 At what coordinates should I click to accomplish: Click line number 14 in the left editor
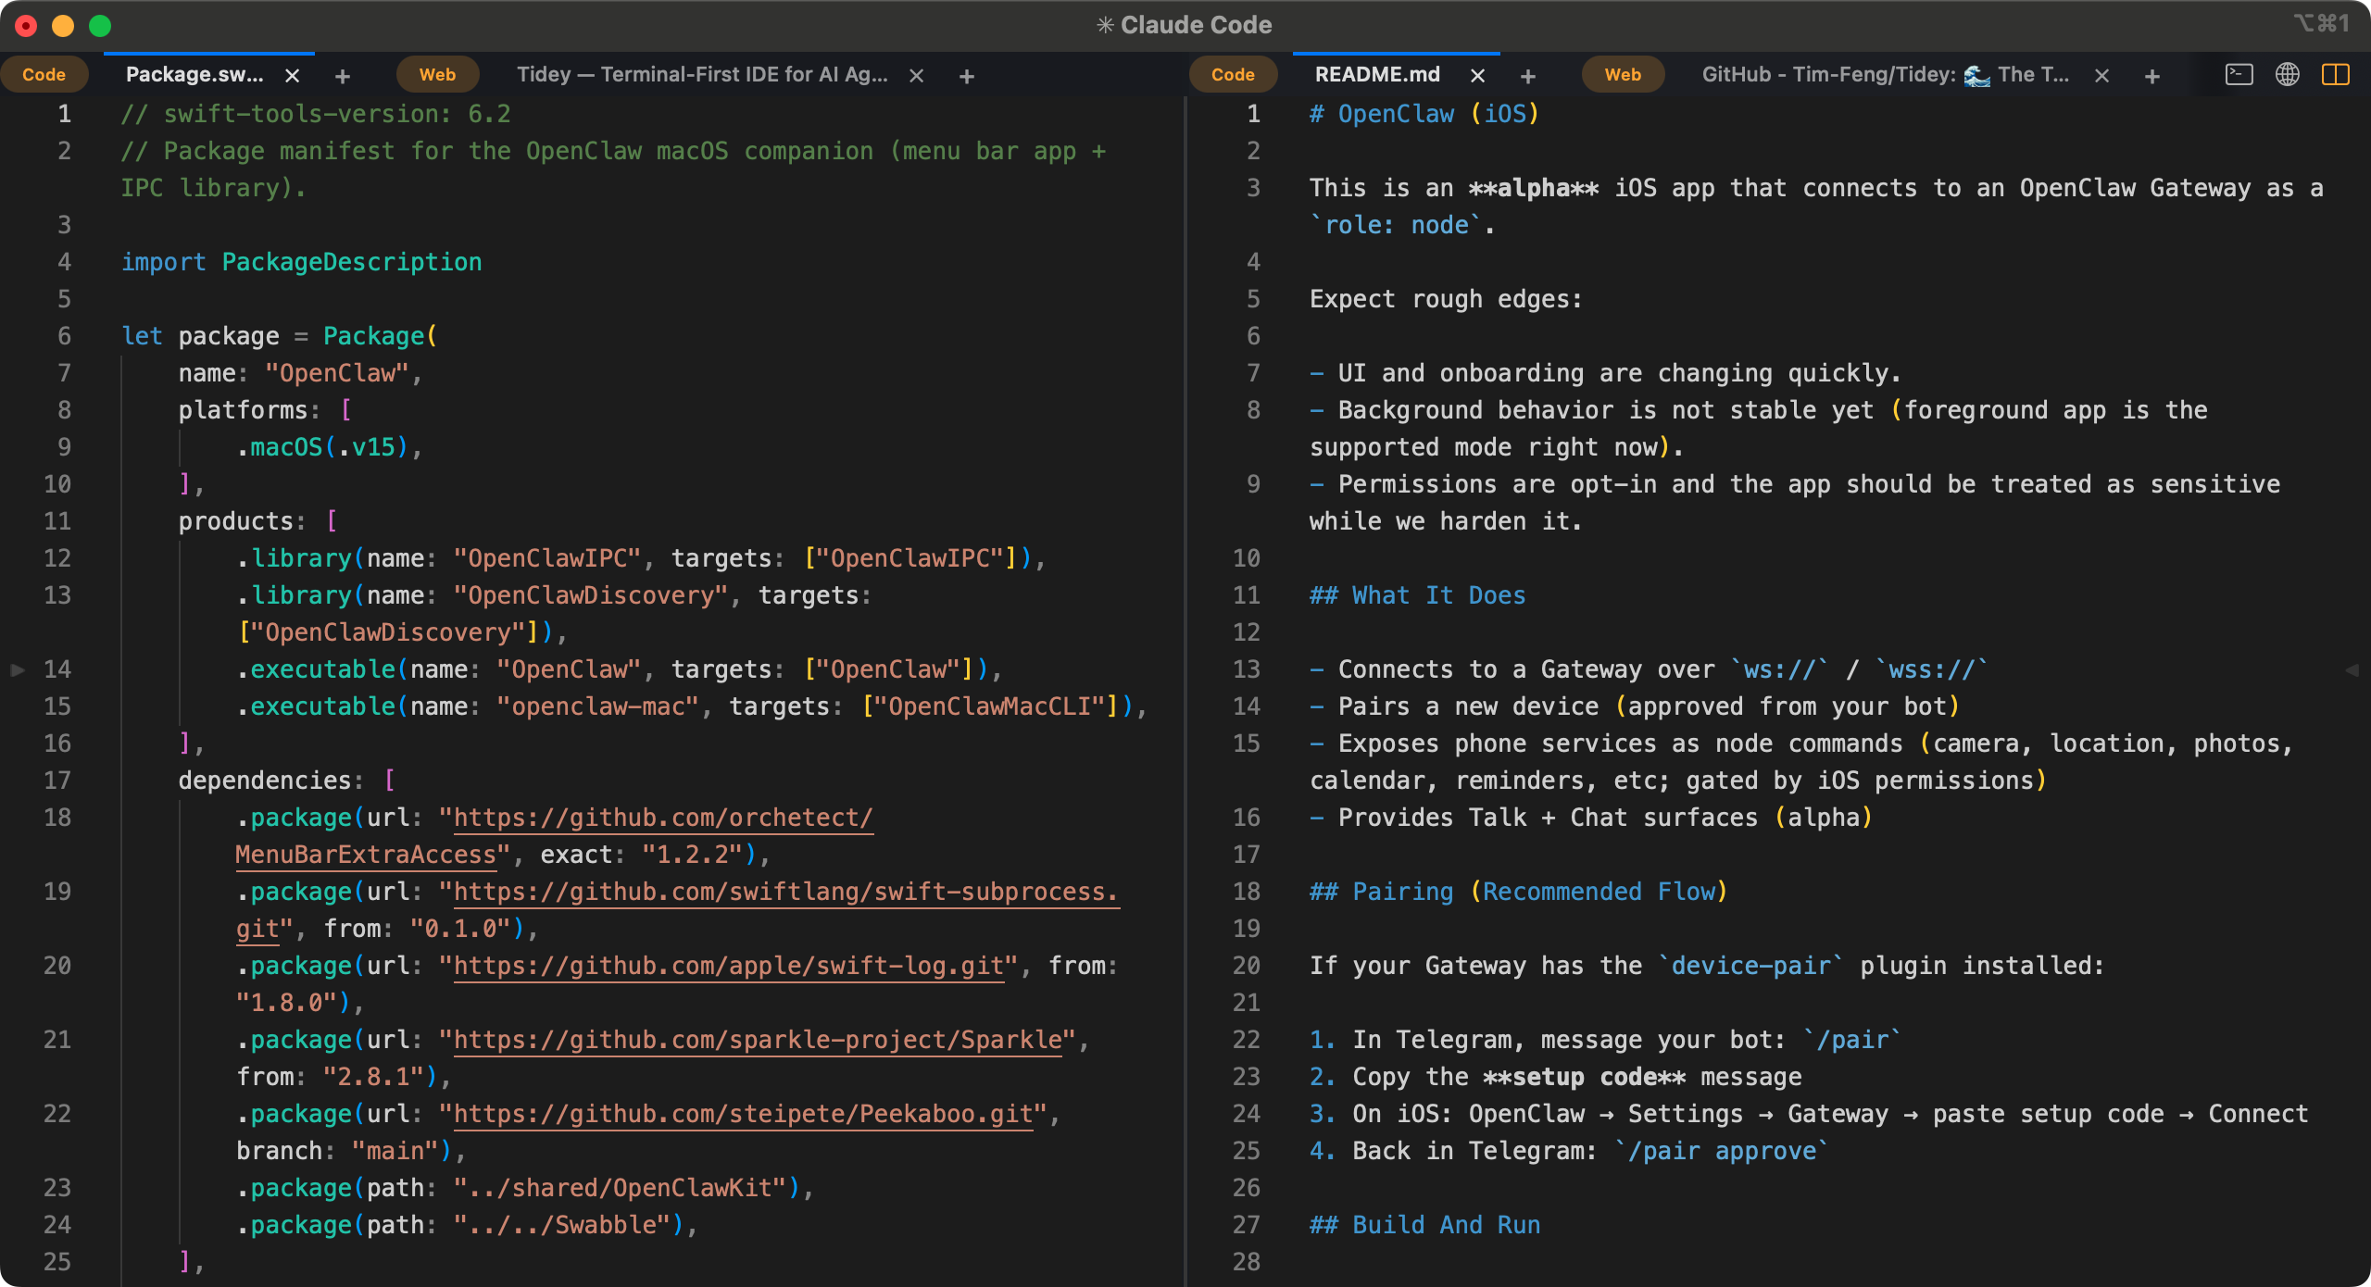57,669
